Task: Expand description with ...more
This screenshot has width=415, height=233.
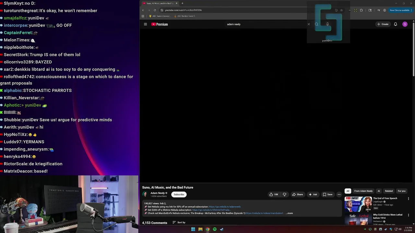Action: (289, 213)
